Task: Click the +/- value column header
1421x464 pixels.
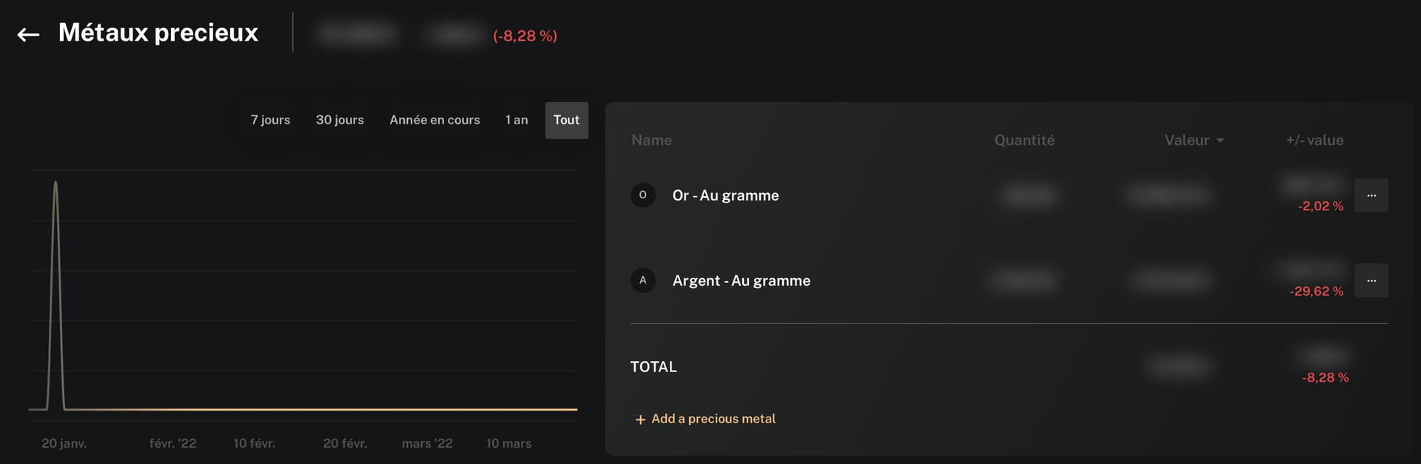Action: click(1314, 140)
